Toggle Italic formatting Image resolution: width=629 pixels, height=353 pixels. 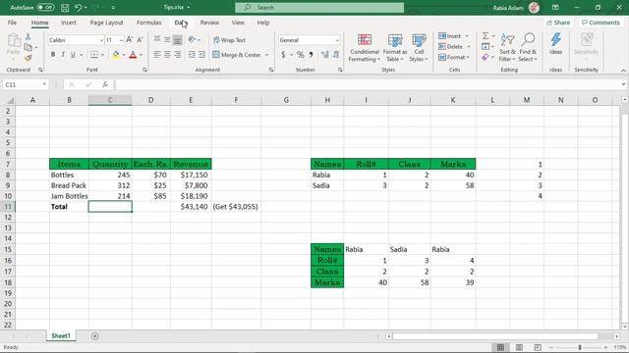click(63, 55)
